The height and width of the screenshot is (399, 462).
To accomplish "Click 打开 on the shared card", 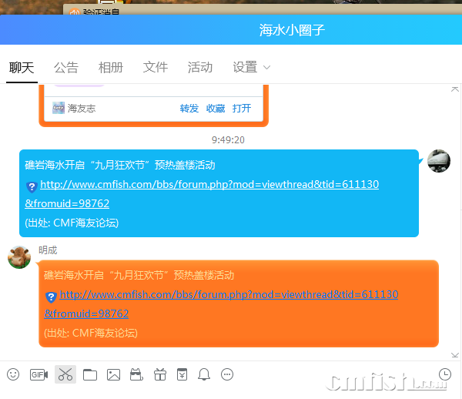I will pos(242,109).
